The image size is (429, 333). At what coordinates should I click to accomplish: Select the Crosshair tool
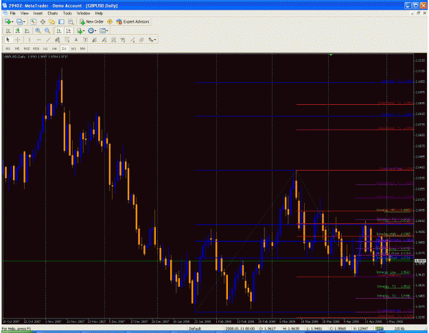pos(18,40)
